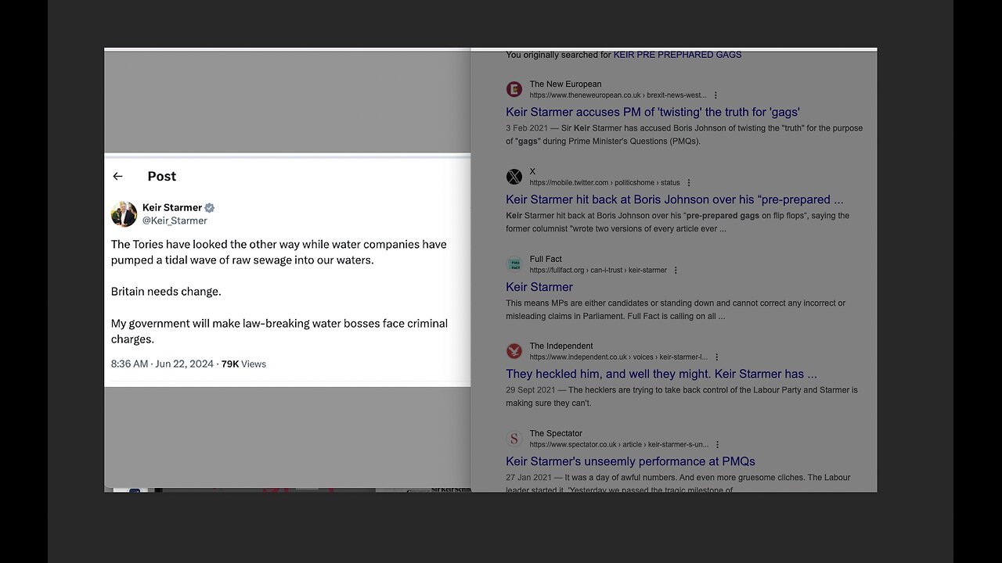Open 'Keir Starmer's unseemly performance at PMQs' result
Viewport: 1002px width, 563px height.
click(630, 462)
